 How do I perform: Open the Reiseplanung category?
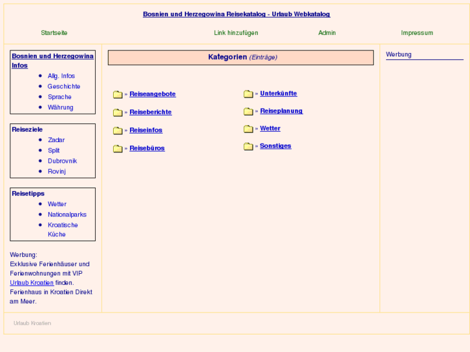coord(281,111)
